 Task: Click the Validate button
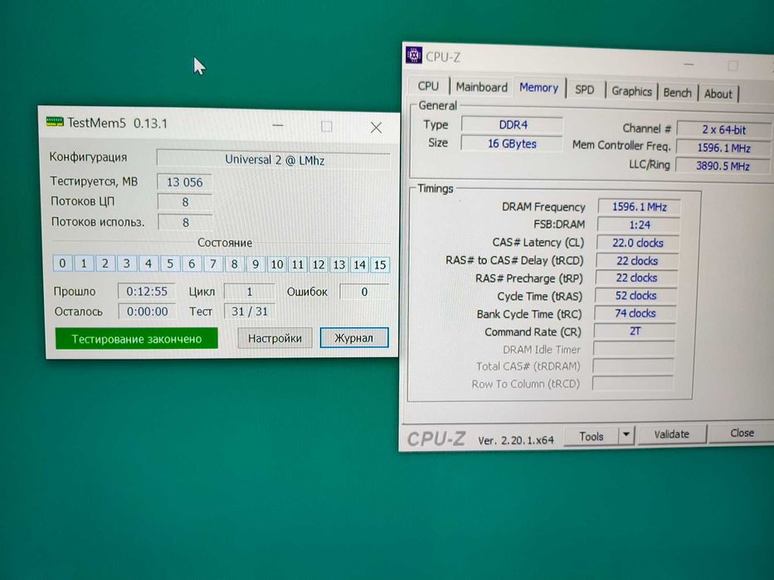[671, 434]
